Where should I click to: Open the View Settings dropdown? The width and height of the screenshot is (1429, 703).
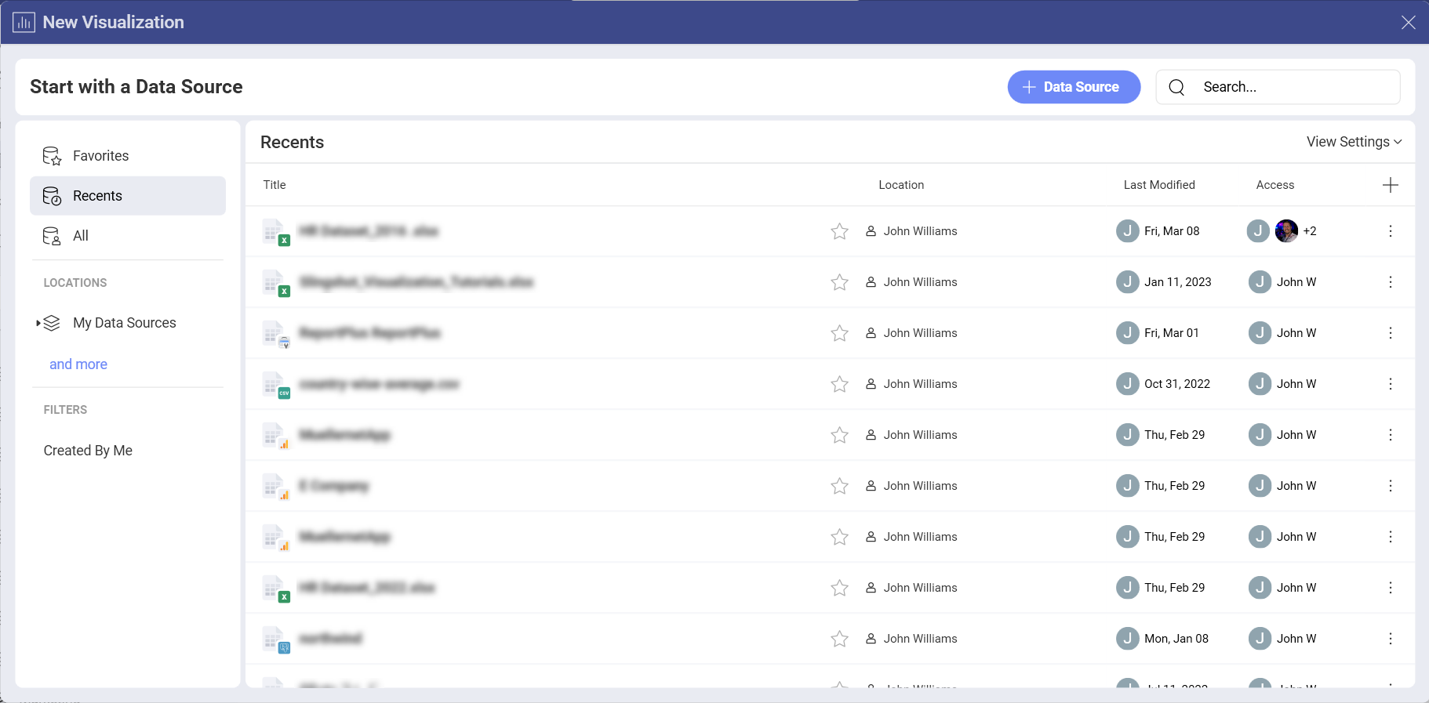(x=1354, y=142)
